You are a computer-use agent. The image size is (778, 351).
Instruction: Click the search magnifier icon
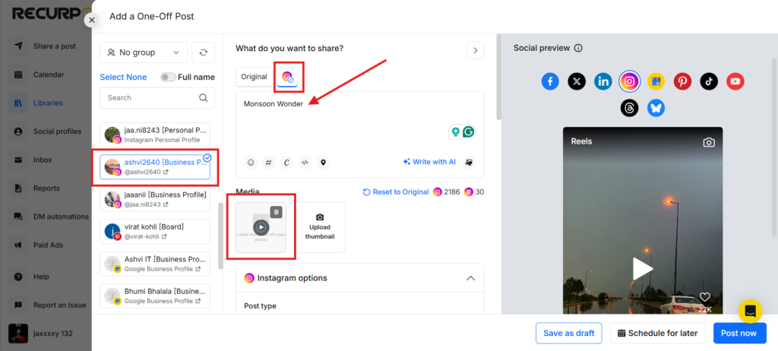pyautogui.click(x=204, y=98)
